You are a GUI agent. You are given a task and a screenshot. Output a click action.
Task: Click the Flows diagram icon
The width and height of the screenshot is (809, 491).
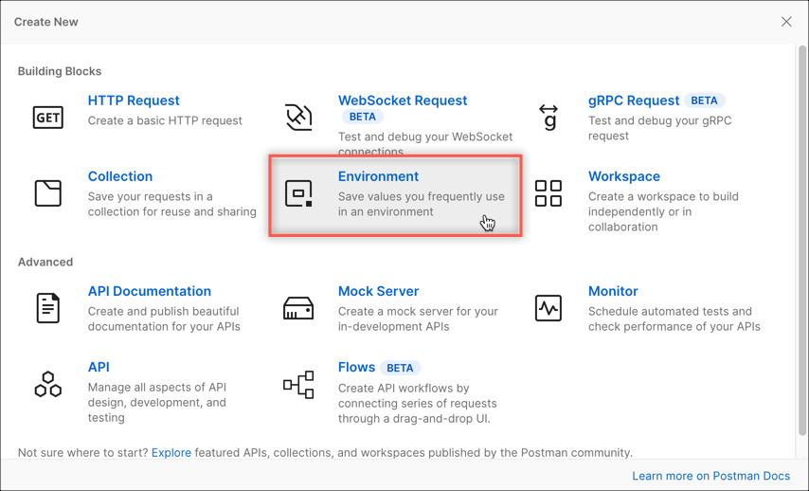tap(298, 384)
